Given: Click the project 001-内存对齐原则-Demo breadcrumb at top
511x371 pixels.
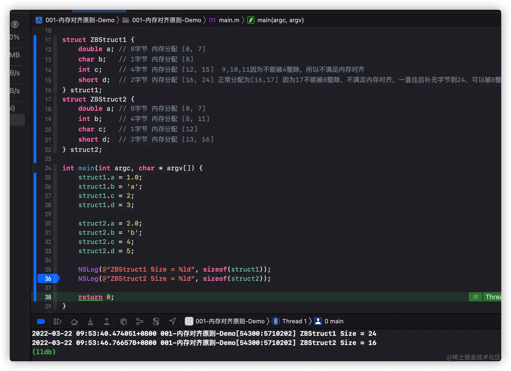Looking at the screenshot, I should point(75,20).
